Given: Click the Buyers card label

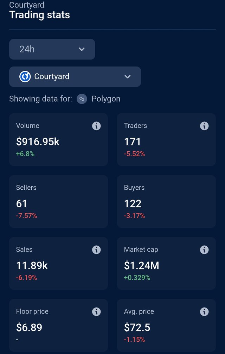Looking at the screenshot, I should click(x=134, y=188).
